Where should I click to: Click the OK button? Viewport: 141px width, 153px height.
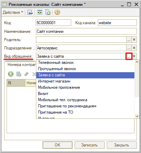(x=57, y=145)
